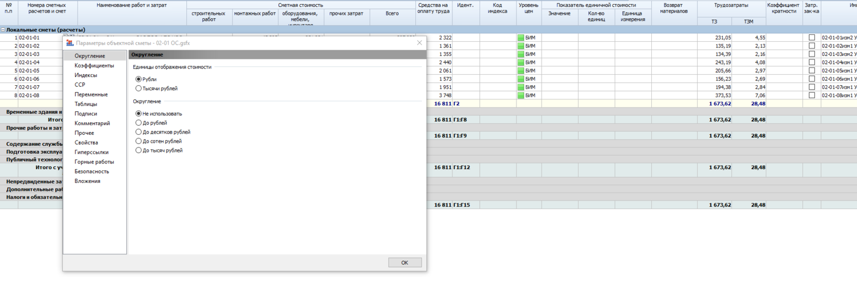The image size is (857, 292).
Task: Click the green БИМ icon in row 02-01-07
Action: [x=520, y=87]
